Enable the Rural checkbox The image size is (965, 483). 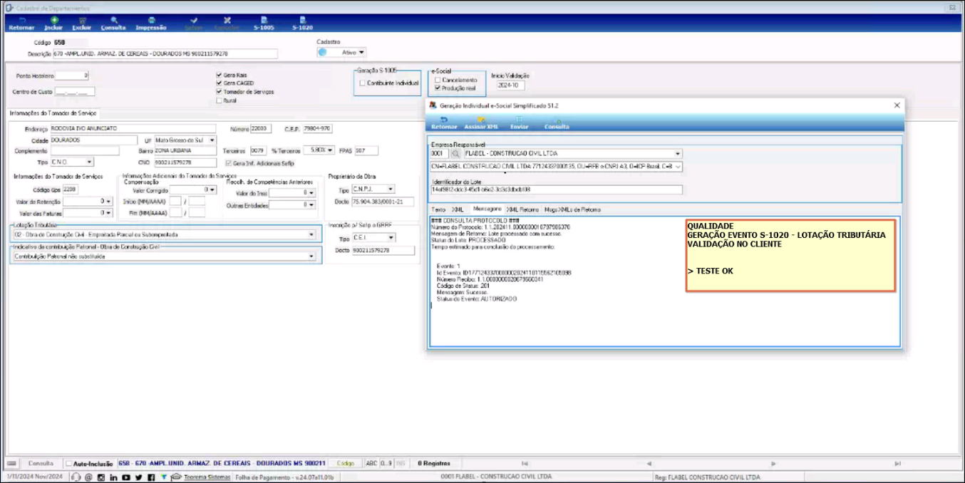coord(219,100)
